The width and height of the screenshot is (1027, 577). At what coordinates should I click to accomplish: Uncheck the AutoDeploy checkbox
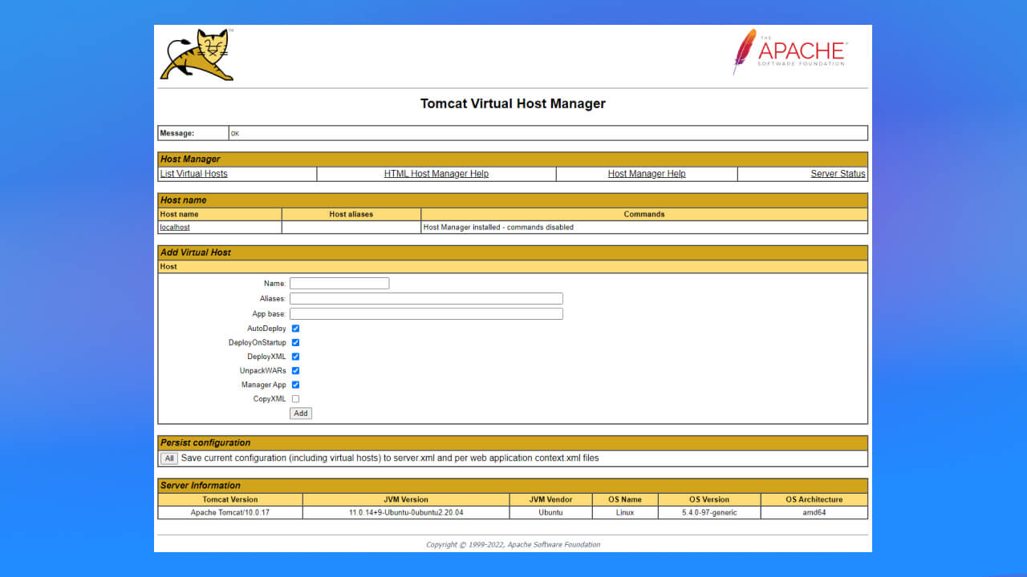[x=295, y=329]
